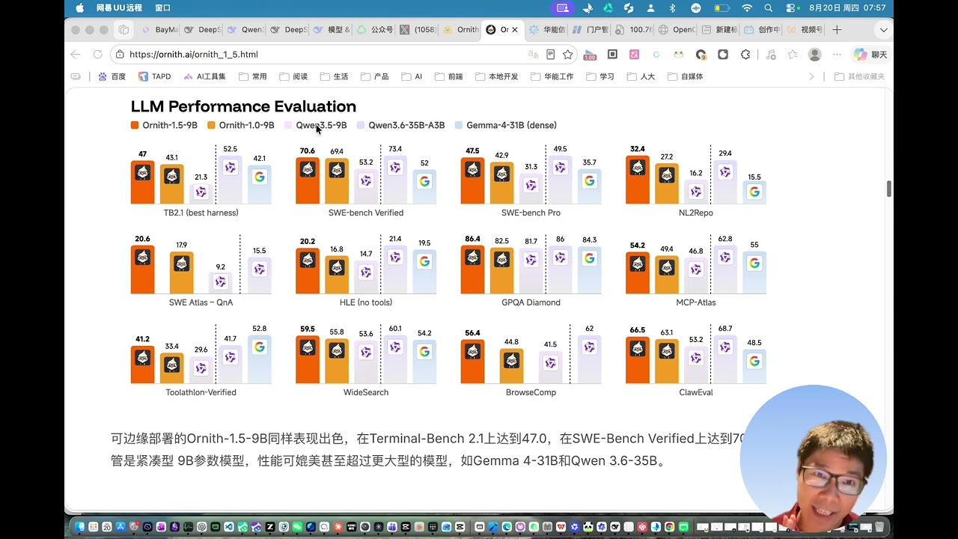Open the TAPD bookmark

click(155, 76)
